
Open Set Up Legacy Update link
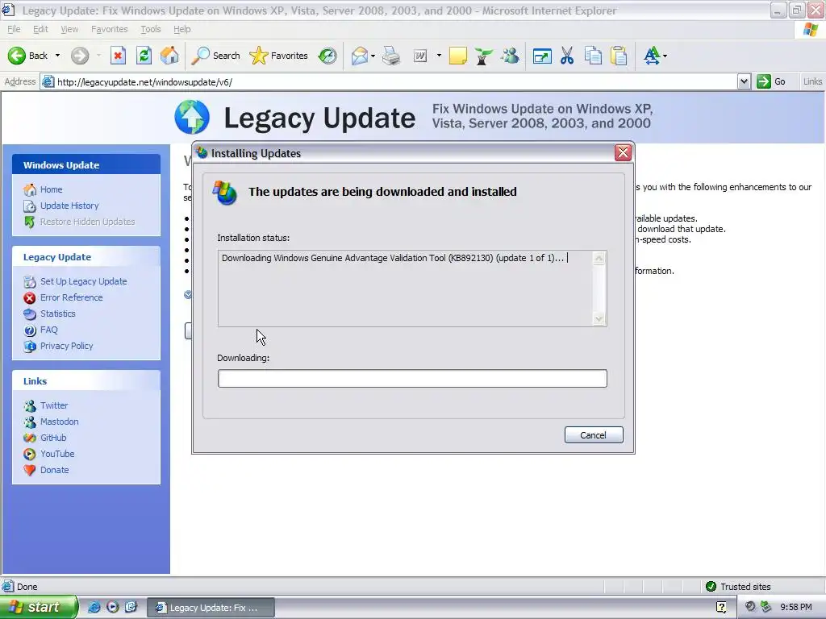coord(83,281)
